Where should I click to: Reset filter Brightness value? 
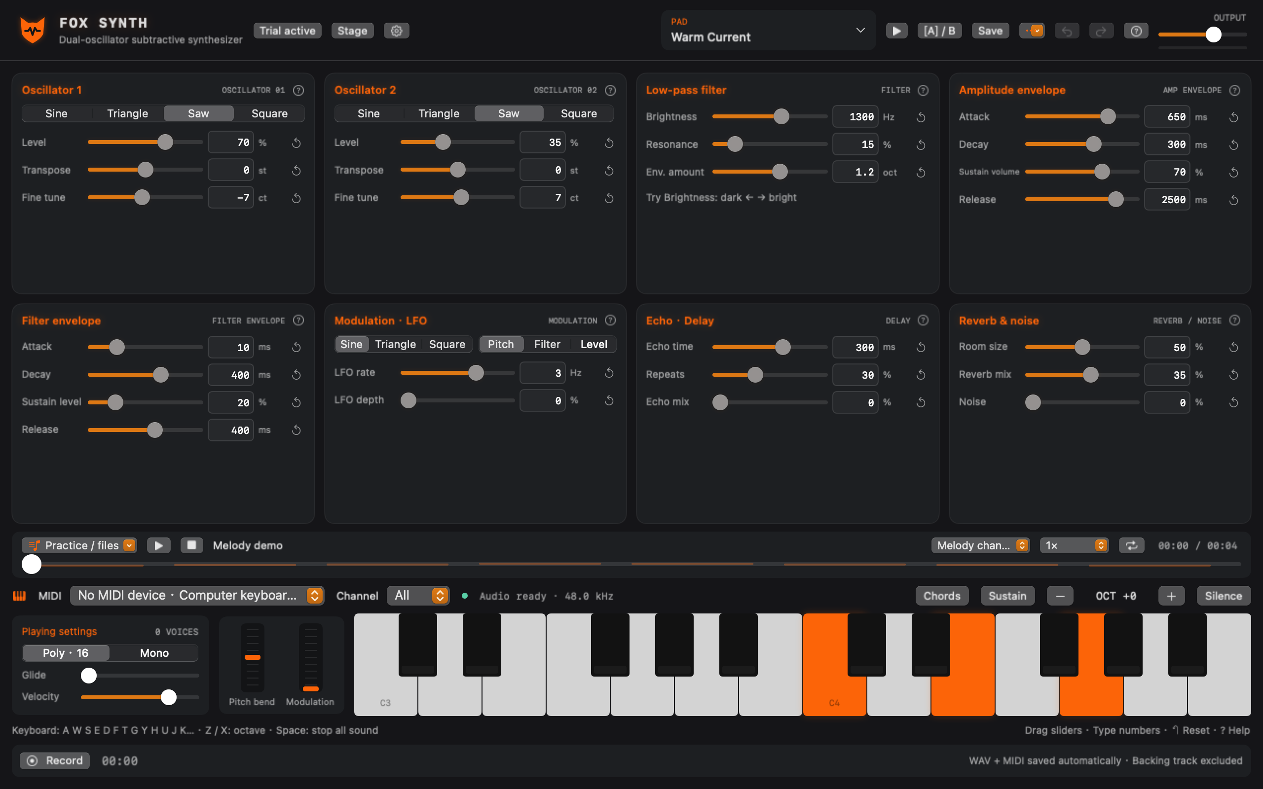click(x=921, y=117)
